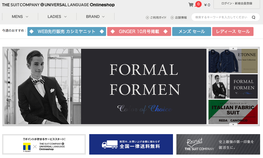Click the keyword search input field
263x158 pixels.
coord(221,17)
